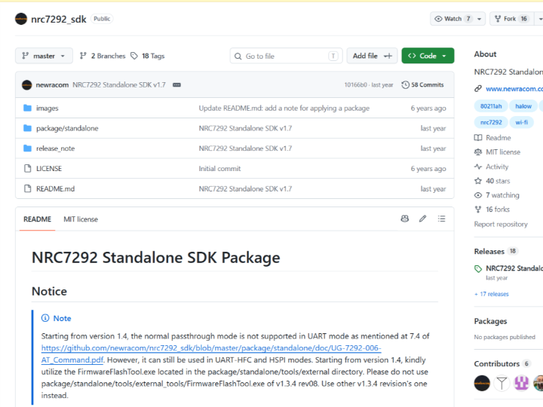Open the README outline list icon
Viewport: 543px width, 407px height.
point(441,219)
